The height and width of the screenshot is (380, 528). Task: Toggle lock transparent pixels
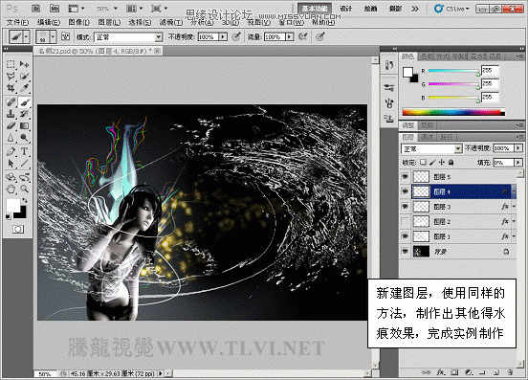[x=424, y=163]
